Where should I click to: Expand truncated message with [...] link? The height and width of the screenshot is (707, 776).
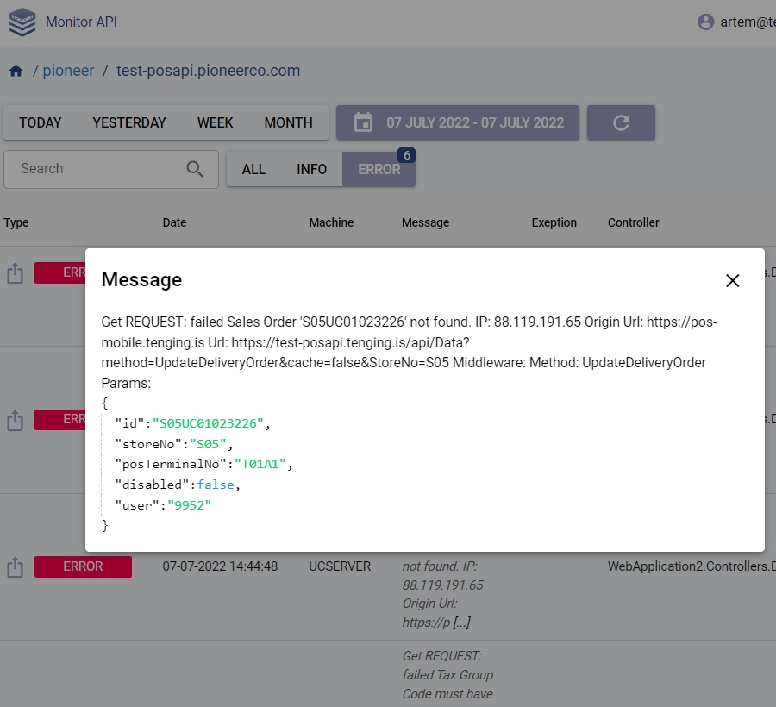461,623
